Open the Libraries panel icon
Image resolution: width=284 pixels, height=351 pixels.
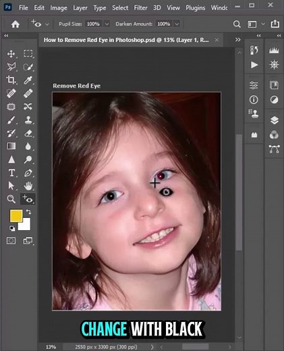click(x=274, y=85)
